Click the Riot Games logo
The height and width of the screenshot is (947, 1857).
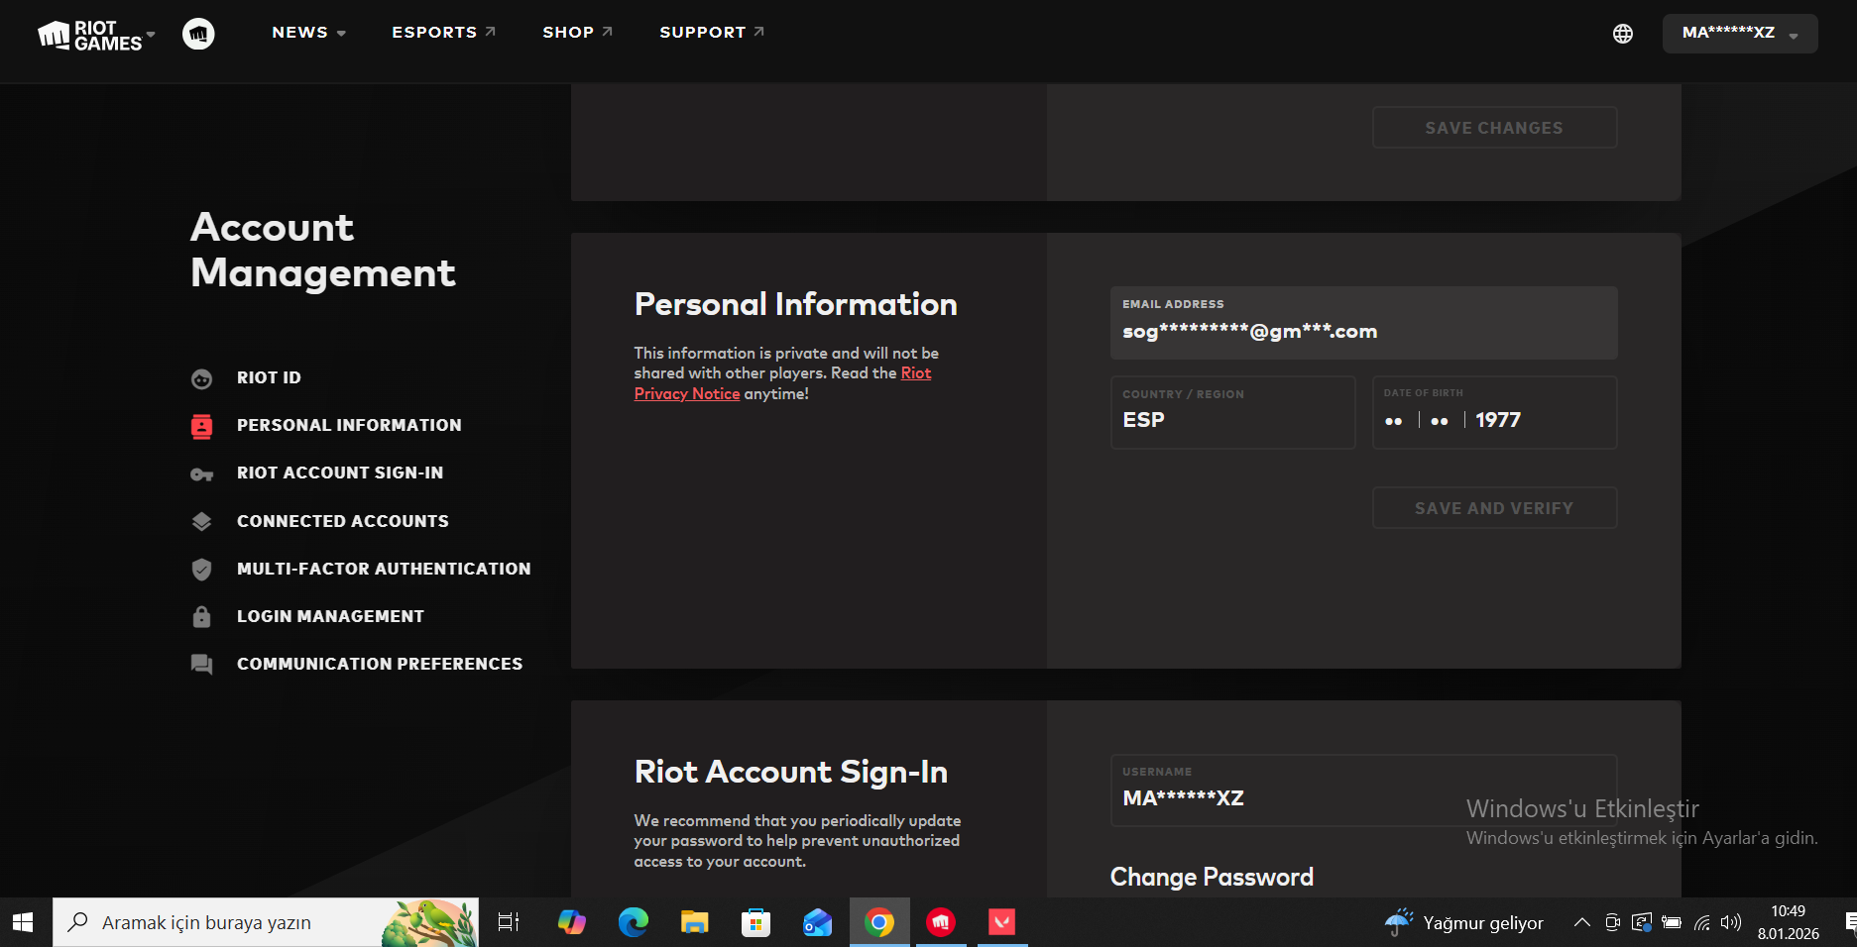[x=90, y=35]
